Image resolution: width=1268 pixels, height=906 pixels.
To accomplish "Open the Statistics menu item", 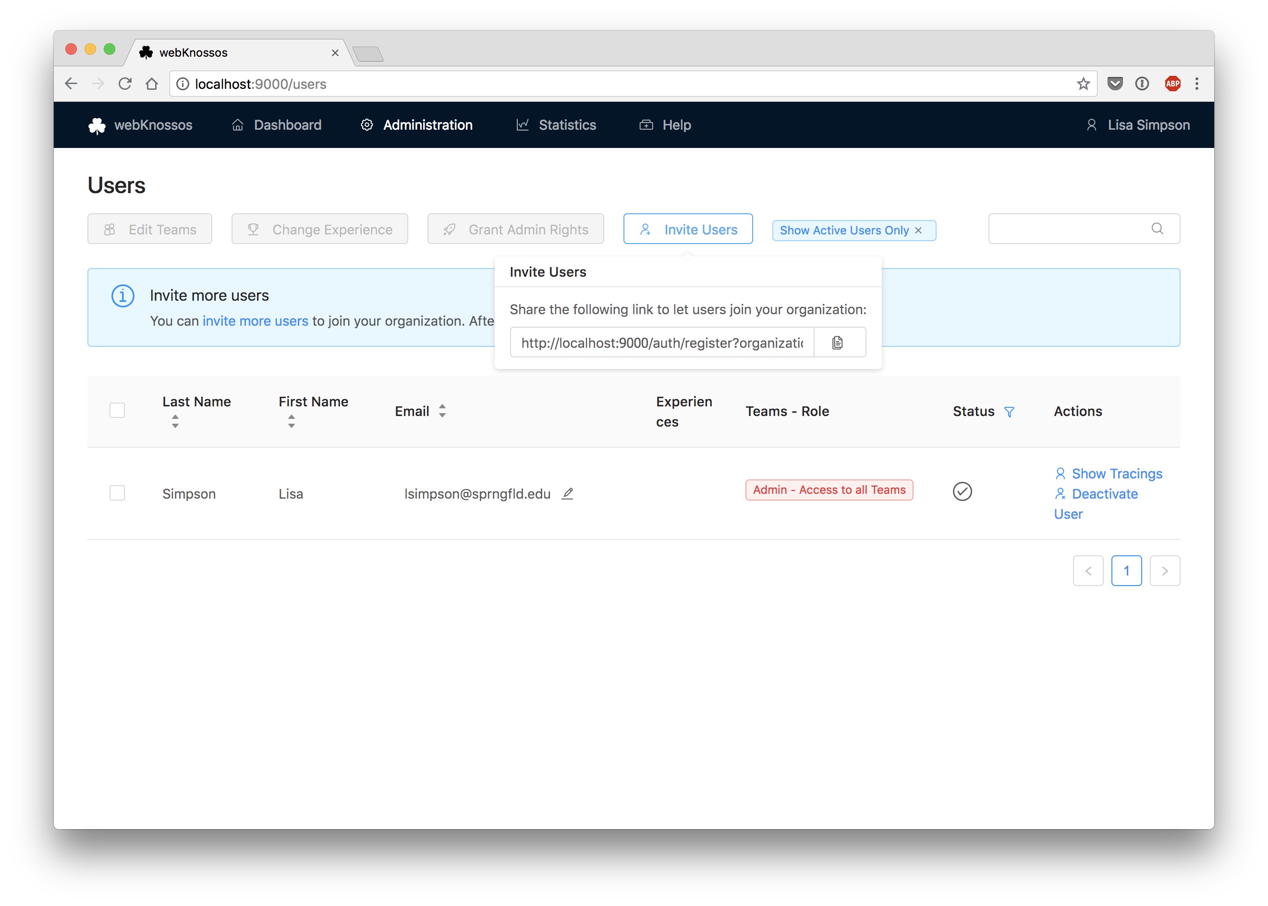I will (x=556, y=125).
